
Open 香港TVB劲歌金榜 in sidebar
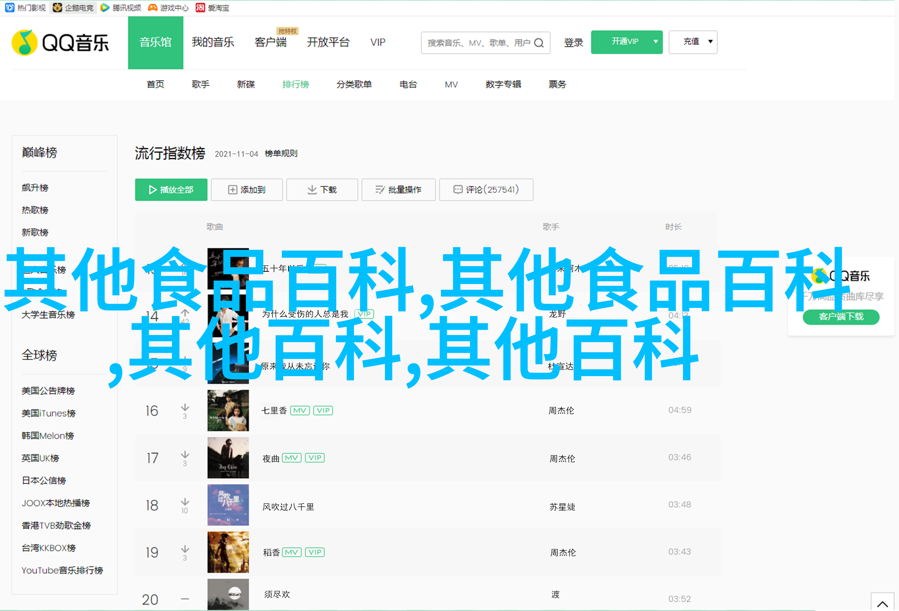[56, 526]
